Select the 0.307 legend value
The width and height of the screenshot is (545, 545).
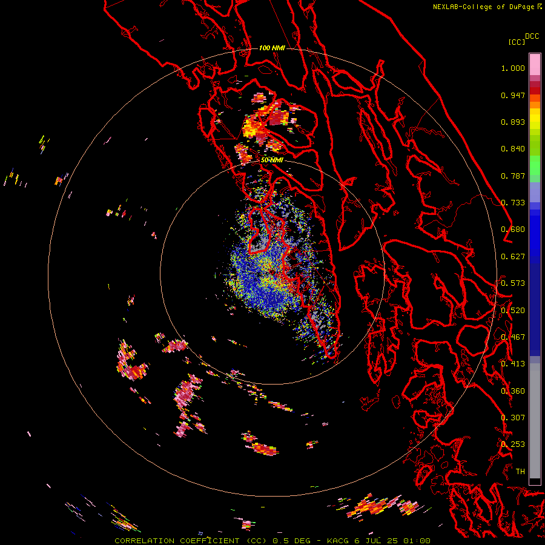click(513, 418)
